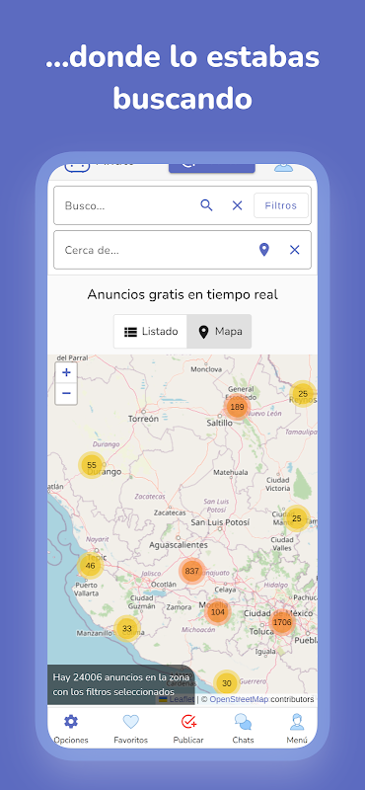The image size is (365, 790).
Task: Click San Luis Potosí label on map
Action: [220, 522]
